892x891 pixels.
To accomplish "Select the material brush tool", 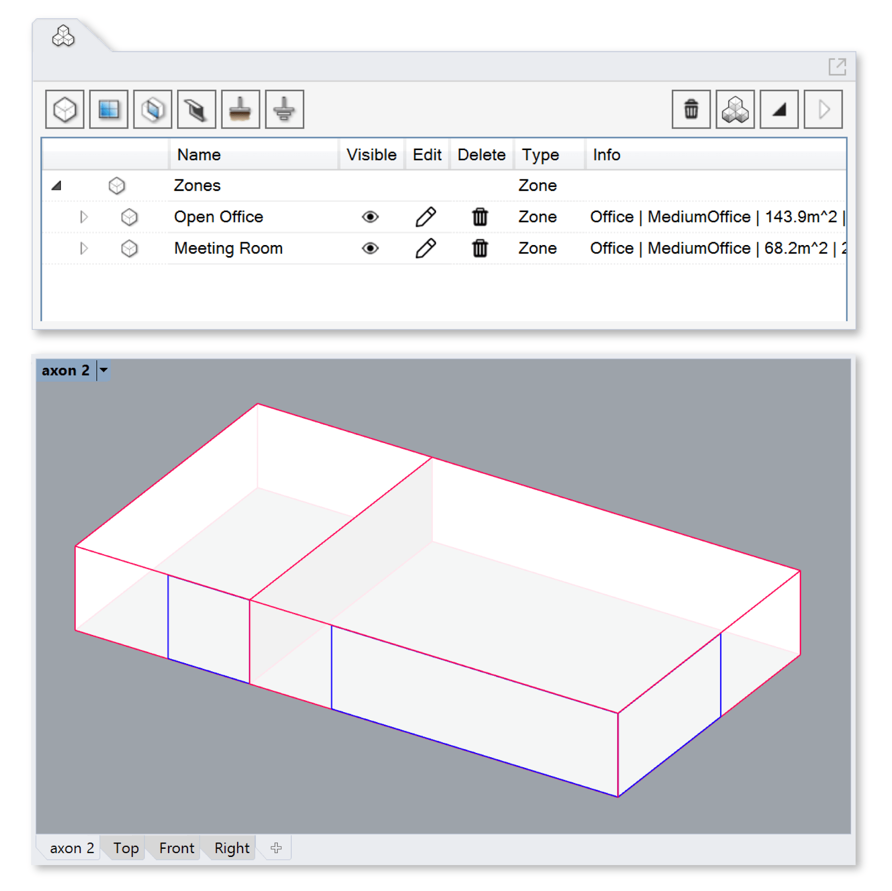I will click(240, 109).
